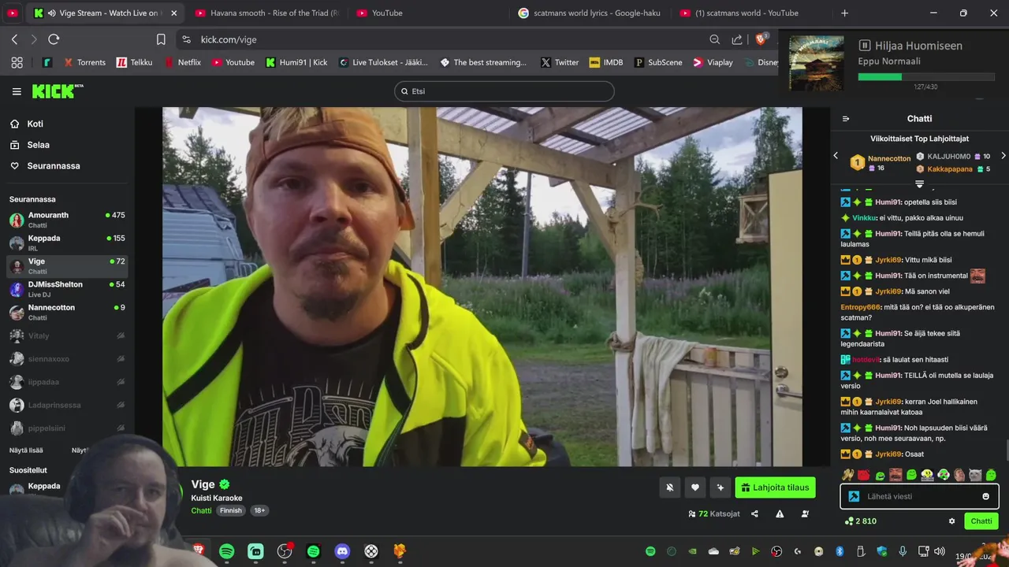Bookmark this page icon in address bar
Viewport: 1009px width, 567px height.
161,39
